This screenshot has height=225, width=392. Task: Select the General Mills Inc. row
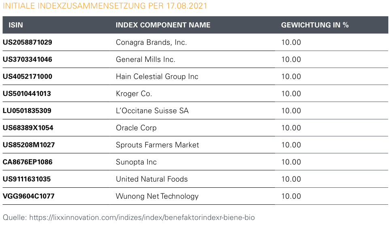[x=145, y=59]
